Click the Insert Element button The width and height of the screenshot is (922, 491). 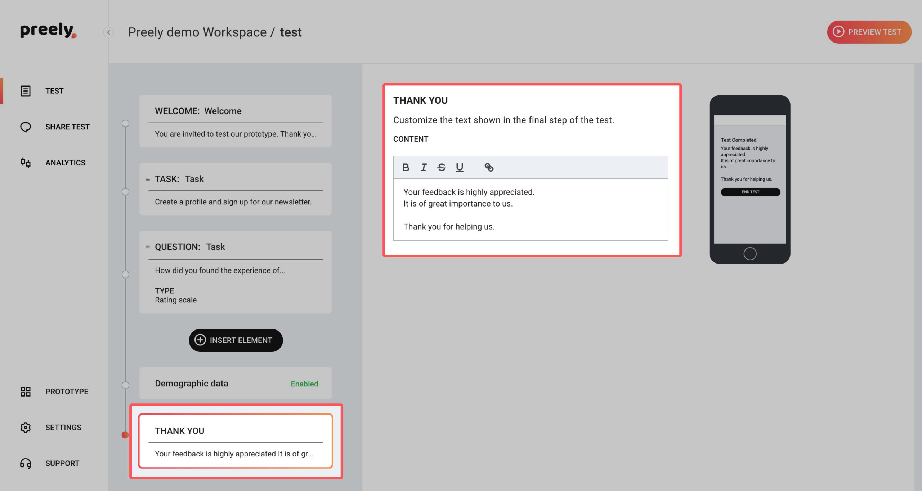click(x=236, y=340)
